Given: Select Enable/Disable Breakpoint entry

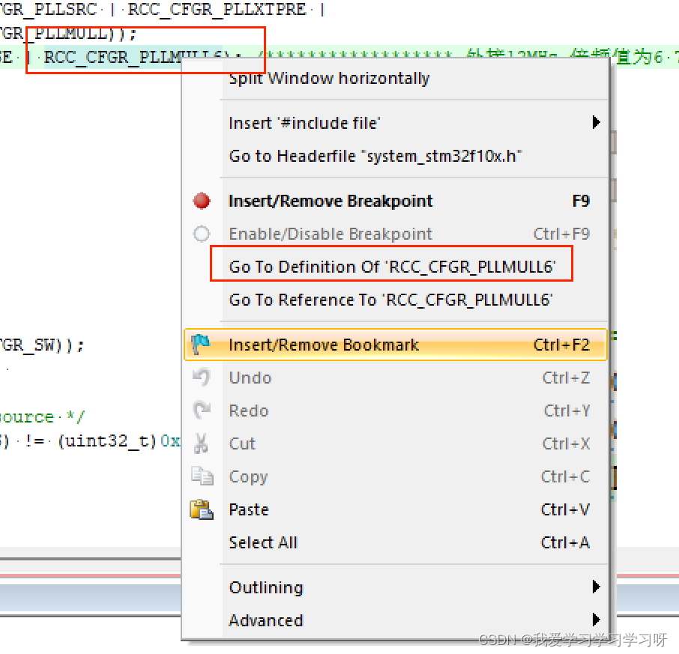Looking at the screenshot, I should (x=395, y=234).
